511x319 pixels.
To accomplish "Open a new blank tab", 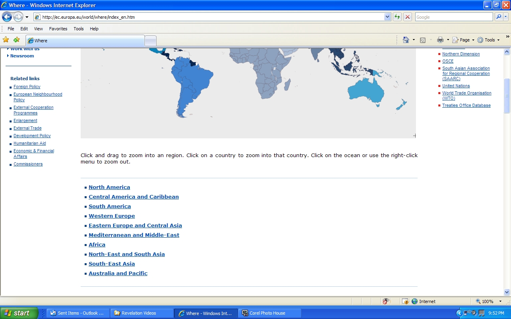I will 151,41.
